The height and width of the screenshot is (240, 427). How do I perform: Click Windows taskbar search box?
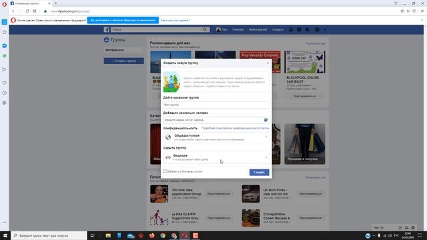[x=49, y=235]
